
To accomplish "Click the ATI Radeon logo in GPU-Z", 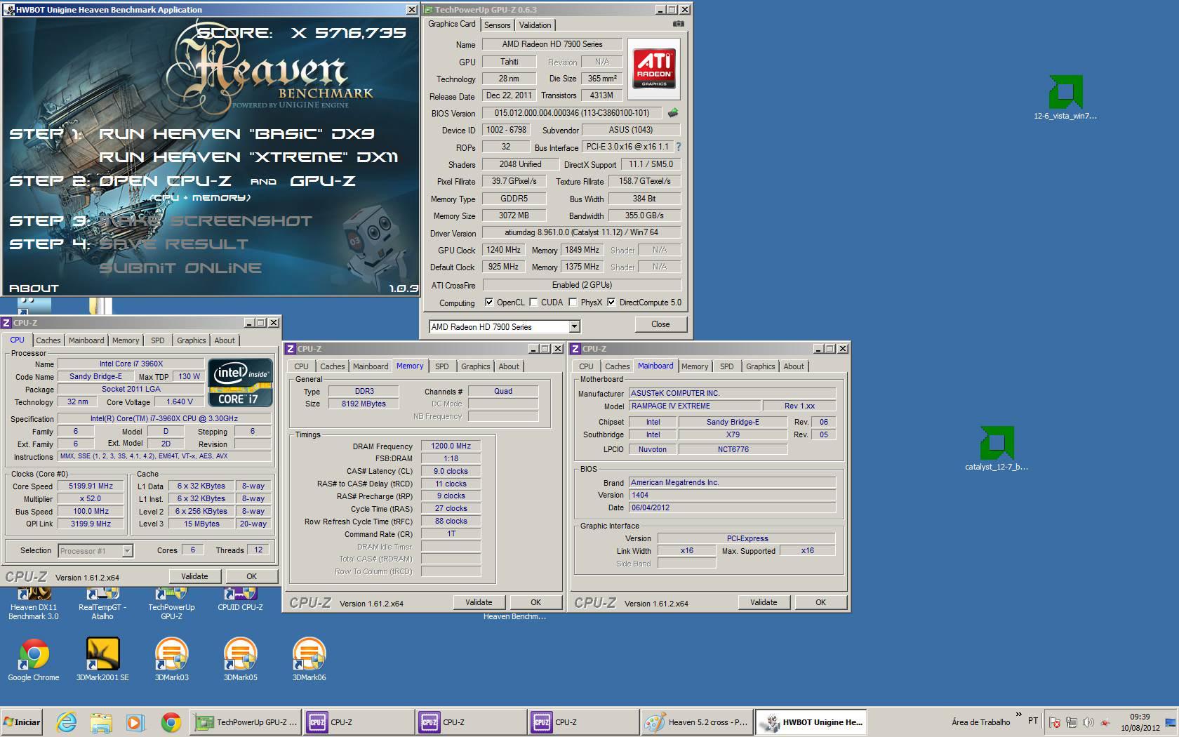I will [x=655, y=67].
